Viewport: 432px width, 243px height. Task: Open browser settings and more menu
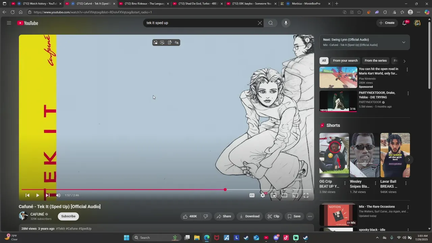[418, 12]
